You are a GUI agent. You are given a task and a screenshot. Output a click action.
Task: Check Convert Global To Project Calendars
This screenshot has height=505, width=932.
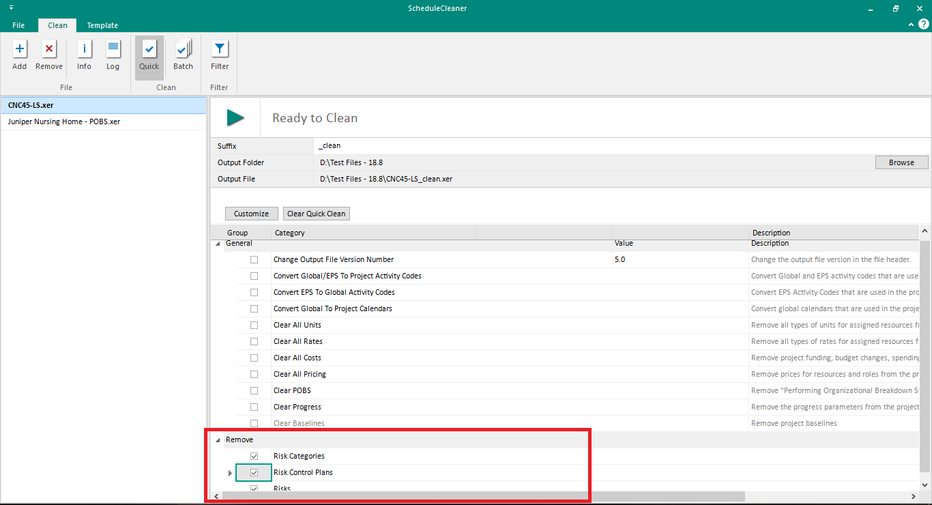coord(254,308)
